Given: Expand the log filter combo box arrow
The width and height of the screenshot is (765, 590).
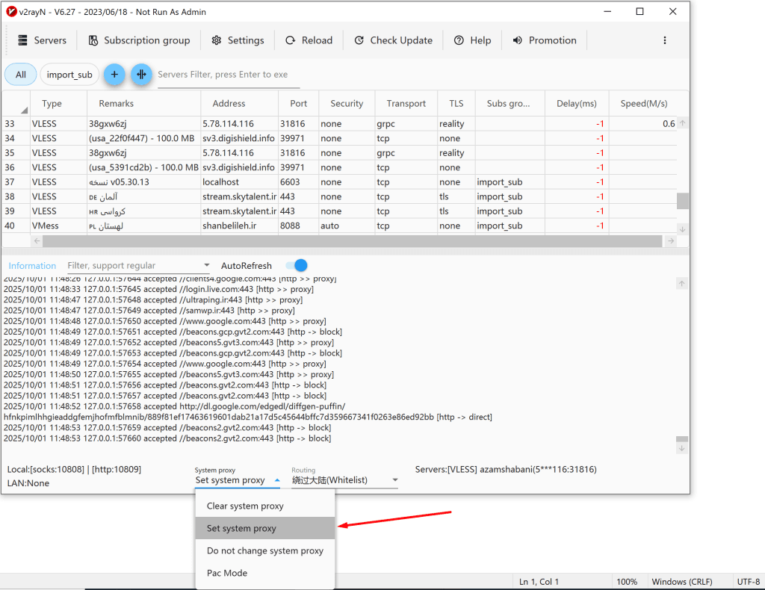Looking at the screenshot, I should pos(207,266).
